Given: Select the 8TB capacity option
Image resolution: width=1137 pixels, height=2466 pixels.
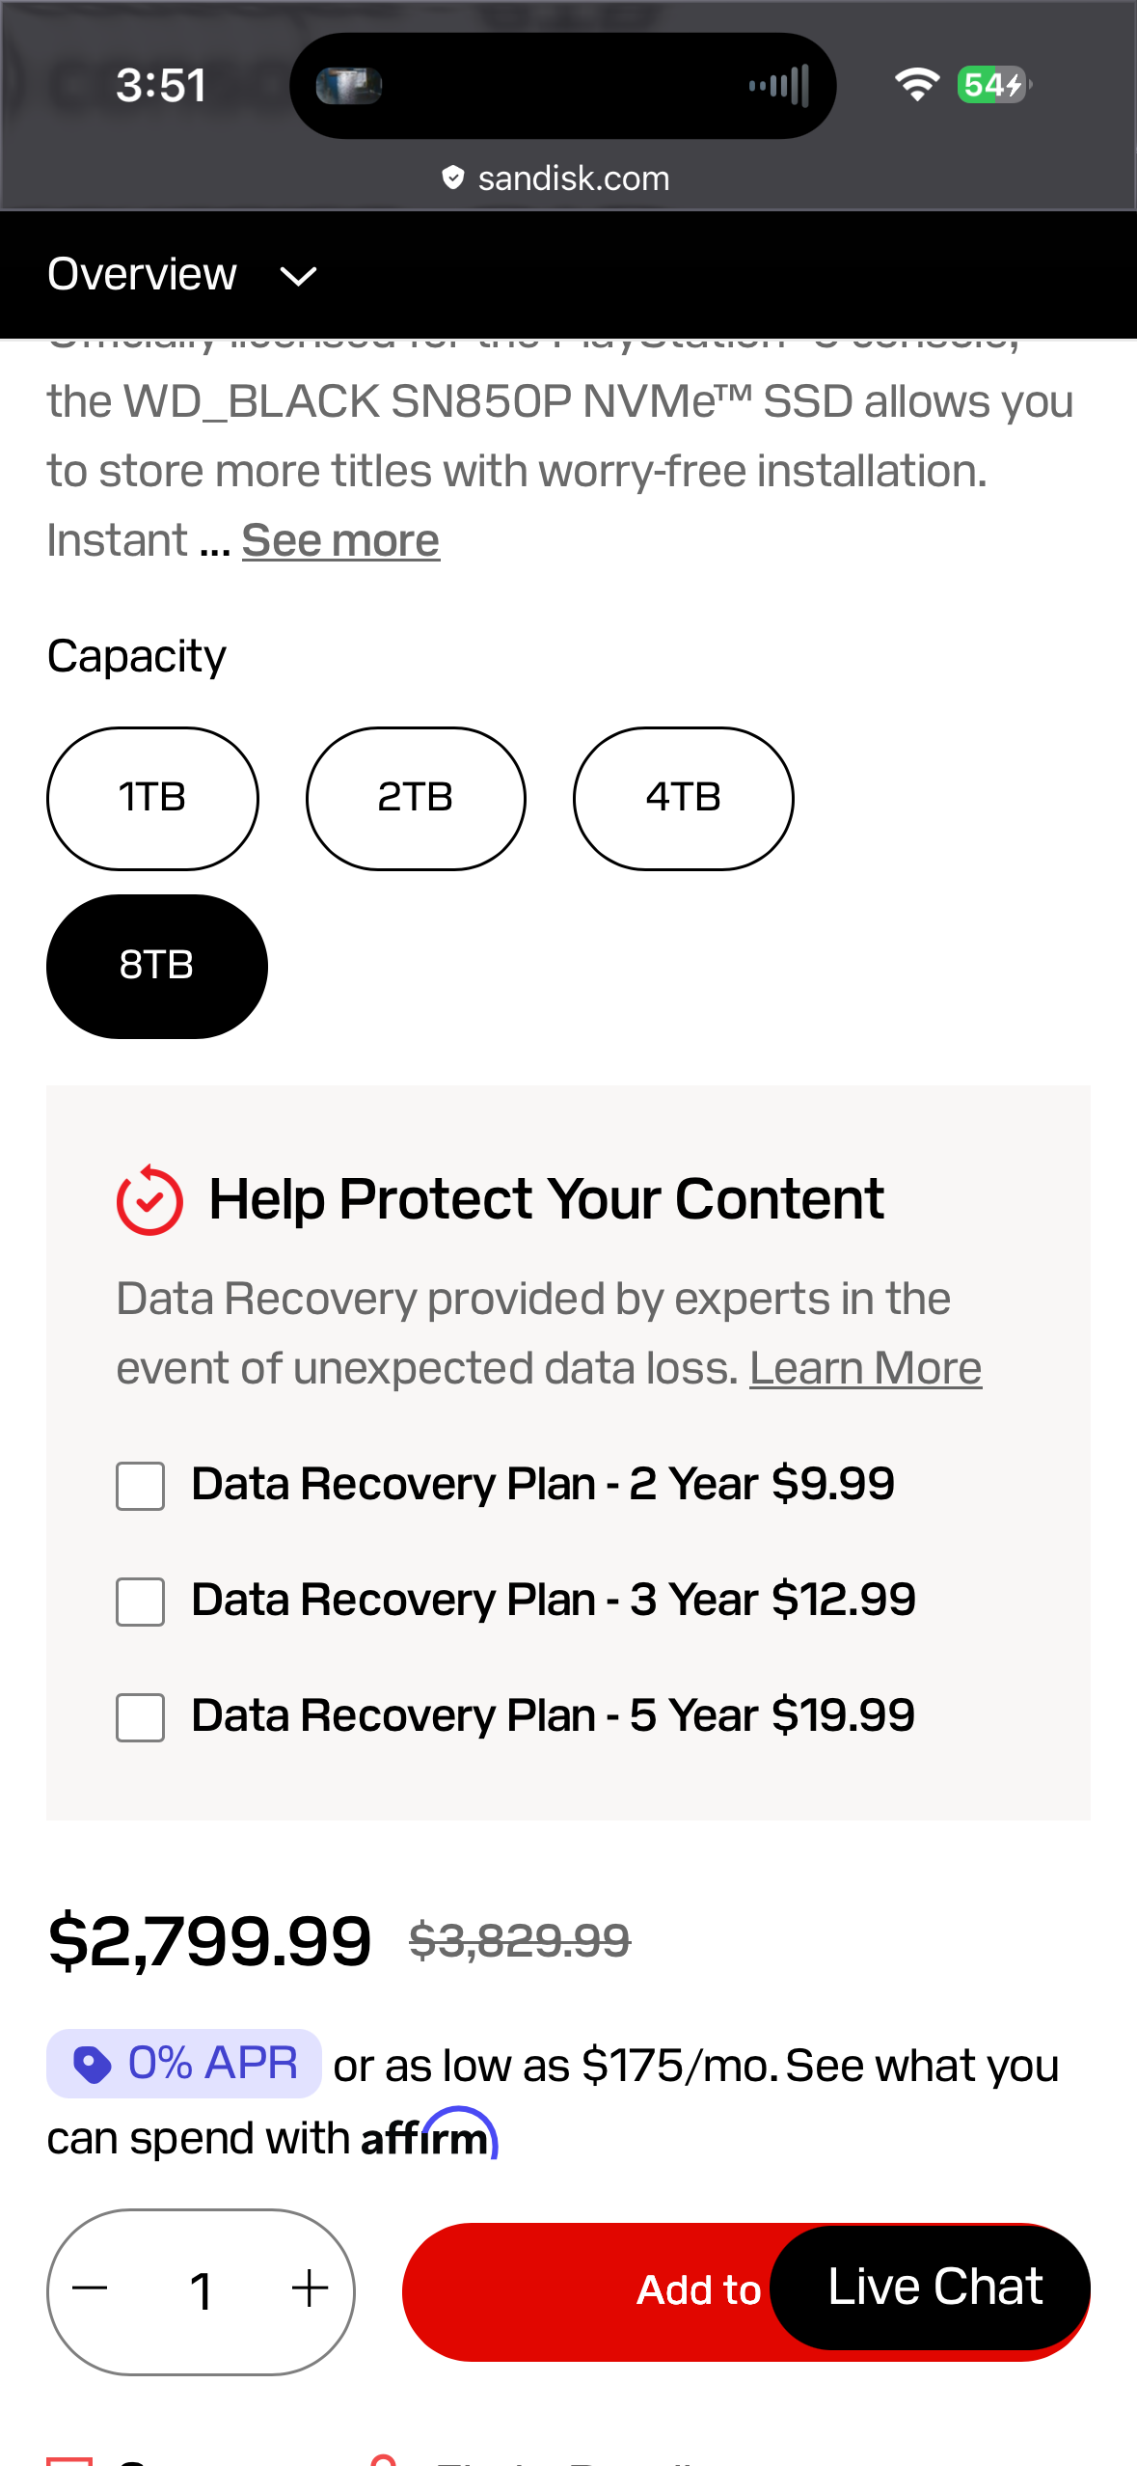Looking at the screenshot, I should 156,966.
